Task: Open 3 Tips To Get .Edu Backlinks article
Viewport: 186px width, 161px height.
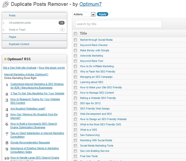Action: pyautogui.click(x=37, y=94)
